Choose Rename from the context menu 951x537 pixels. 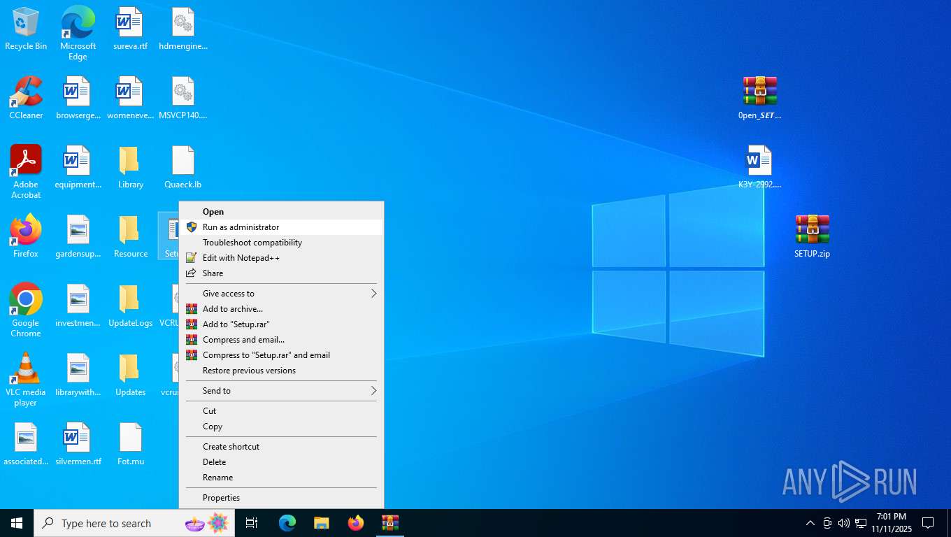pos(281,478)
